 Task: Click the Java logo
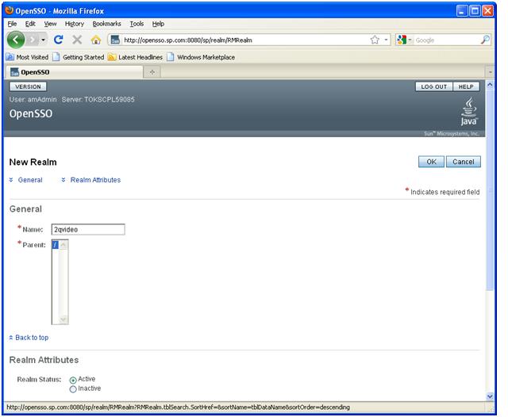click(468, 112)
